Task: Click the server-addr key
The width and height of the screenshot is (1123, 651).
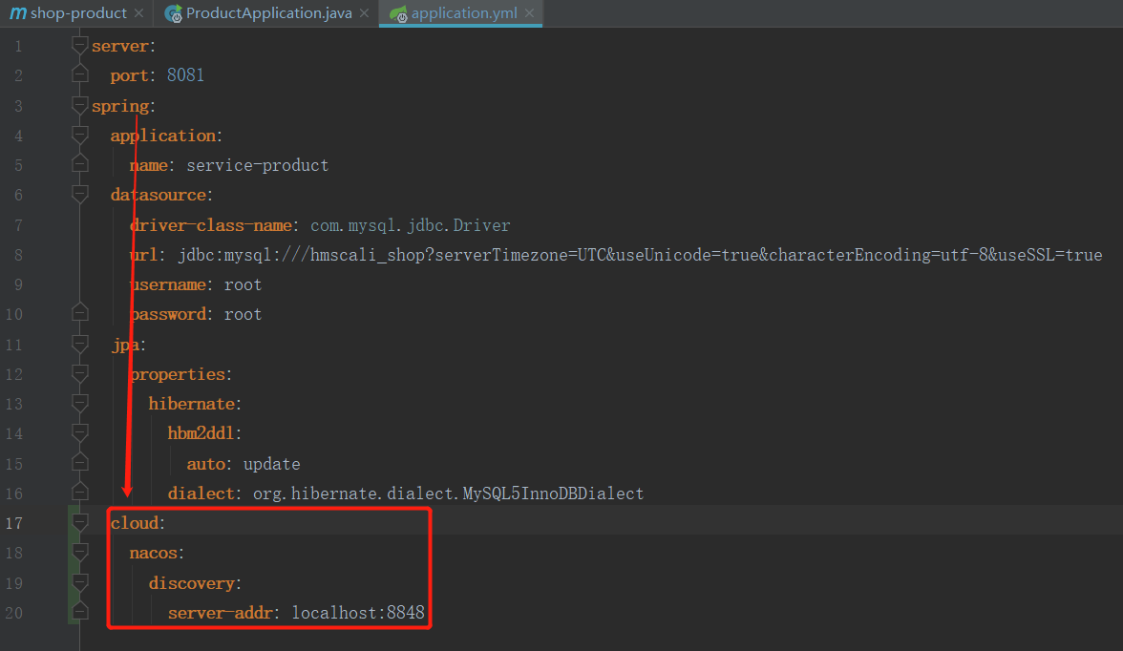Action: (x=221, y=613)
